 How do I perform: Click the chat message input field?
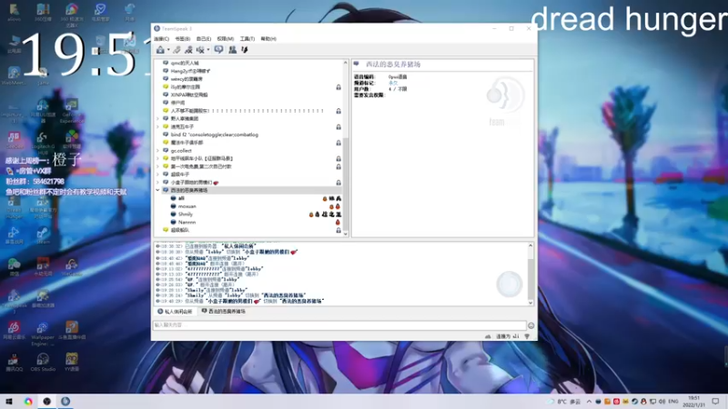tap(339, 325)
